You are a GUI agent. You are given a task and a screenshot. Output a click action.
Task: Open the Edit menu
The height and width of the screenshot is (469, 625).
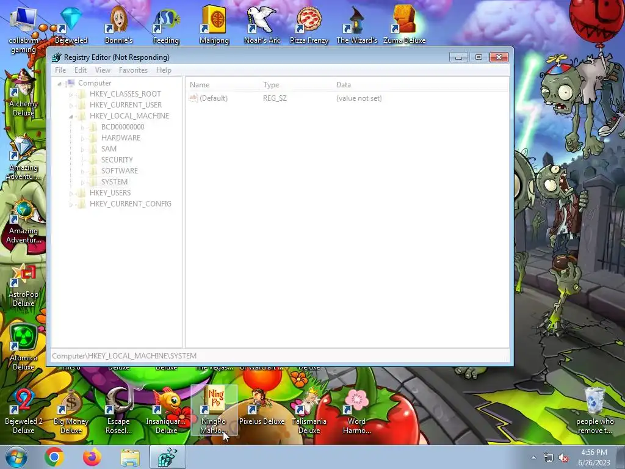pos(81,70)
